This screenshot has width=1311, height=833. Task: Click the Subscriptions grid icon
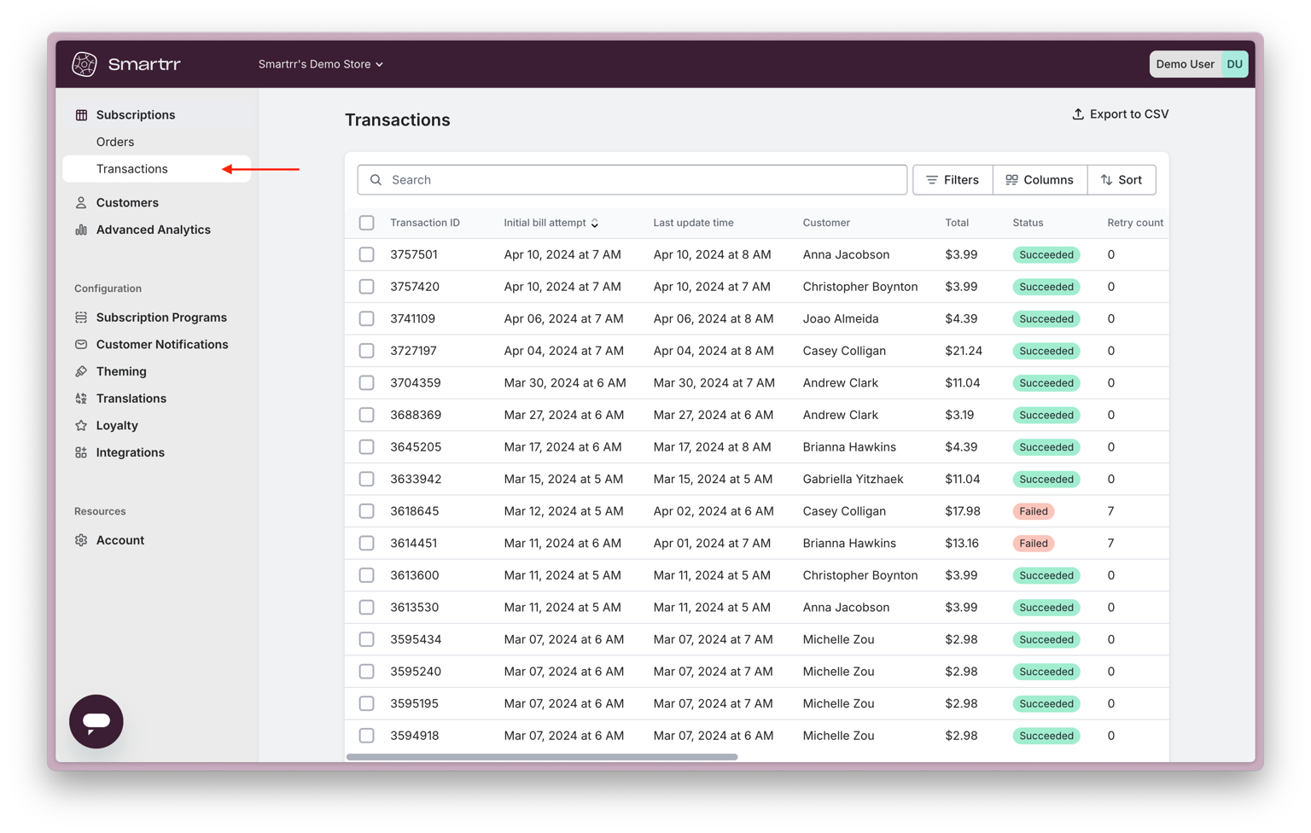[81, 114]
